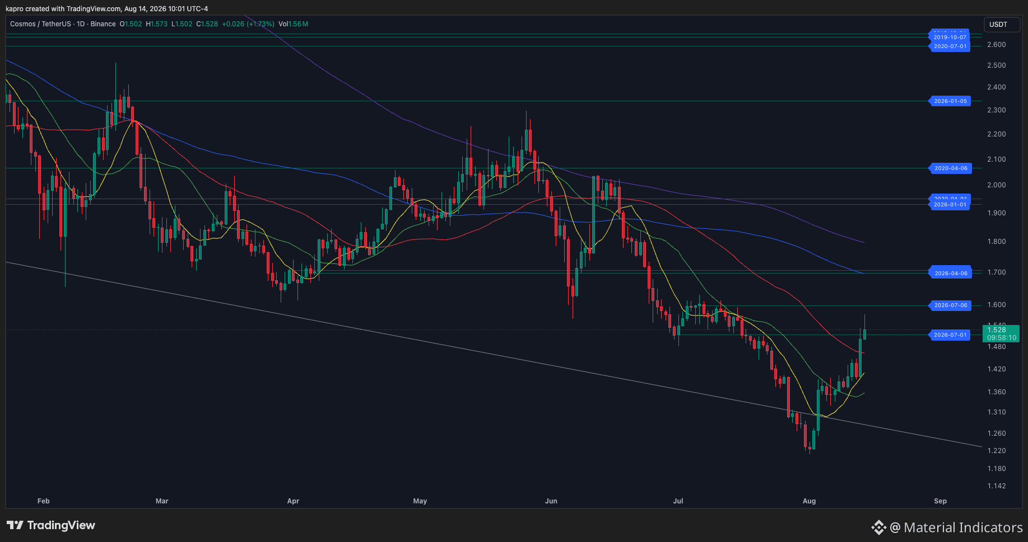Image resolution: width=1028 pixels, height=542 pixels.
Task: Click the 2.600 price axis label
Action: (x=996, y=45)
